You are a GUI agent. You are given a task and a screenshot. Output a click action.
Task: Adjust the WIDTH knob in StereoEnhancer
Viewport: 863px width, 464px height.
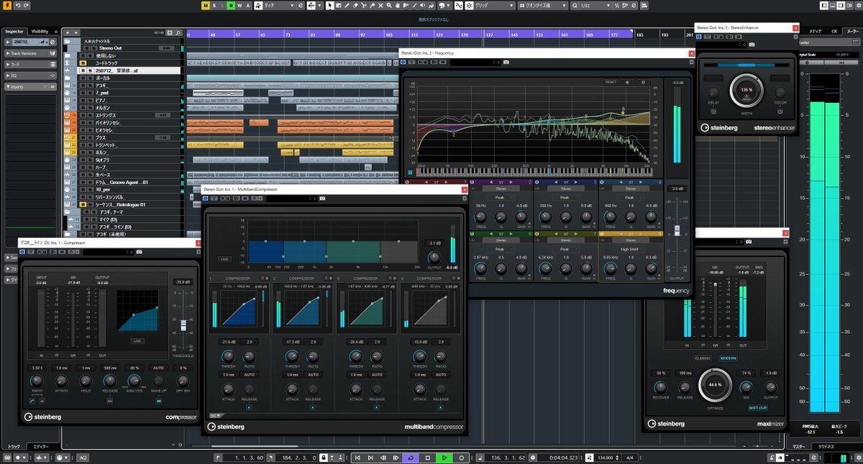[746, 91]
